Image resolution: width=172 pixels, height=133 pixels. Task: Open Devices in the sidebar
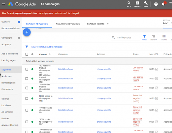click(x=5, y=119)
